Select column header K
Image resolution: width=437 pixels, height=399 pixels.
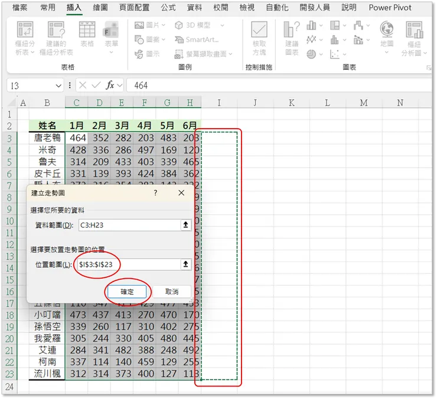[292, 103]
